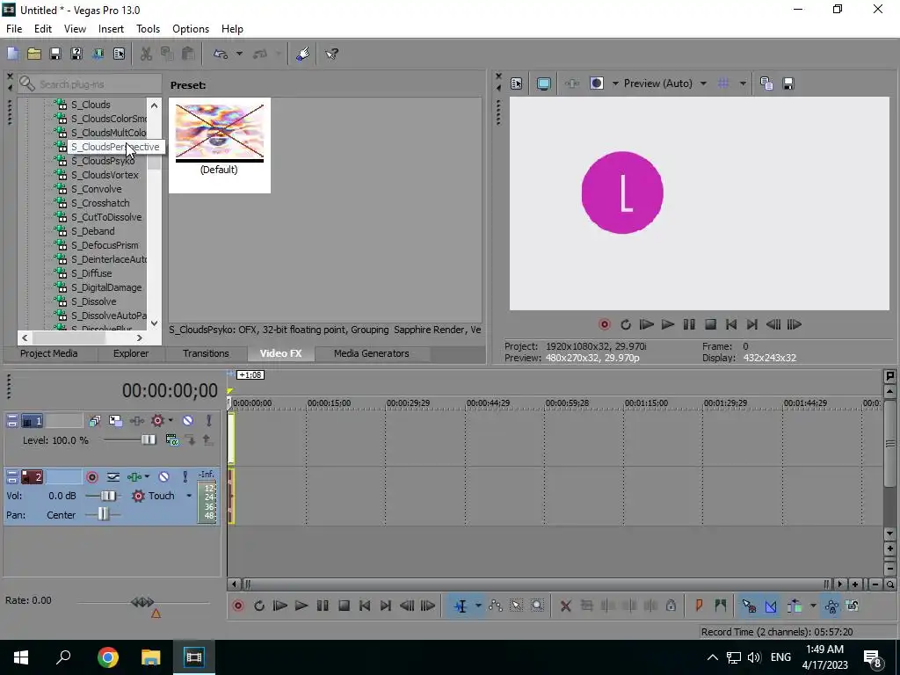Screen dimensions: 900x675
Task: Switch to the Transitions tab
Action: (206, 353)
